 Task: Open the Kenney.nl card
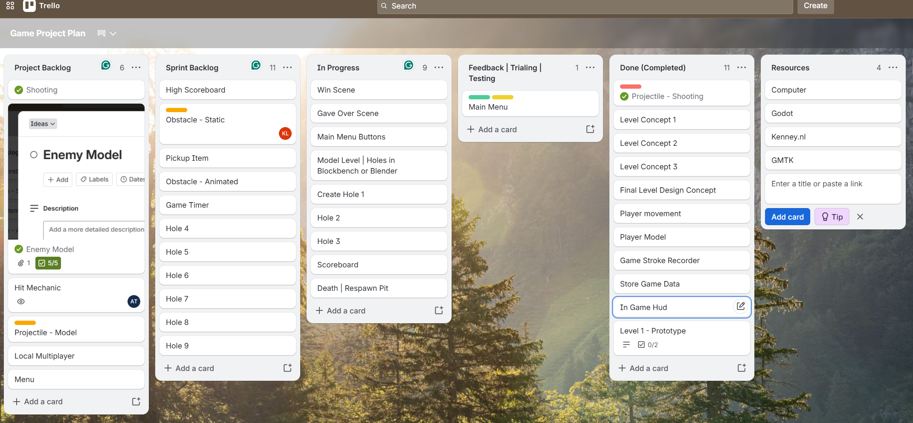point(833,137)
